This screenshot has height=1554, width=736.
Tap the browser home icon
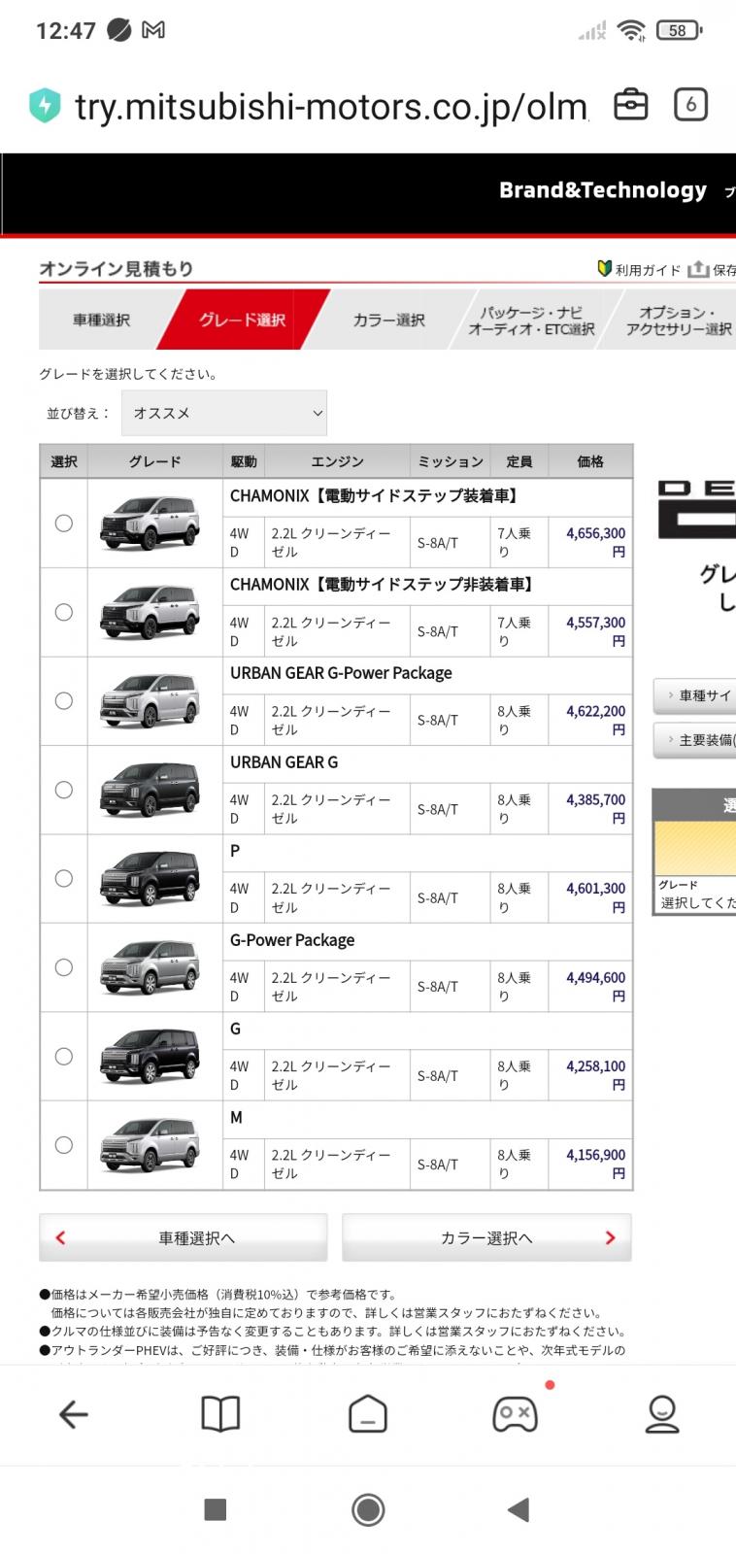(x=368, y=1414)
